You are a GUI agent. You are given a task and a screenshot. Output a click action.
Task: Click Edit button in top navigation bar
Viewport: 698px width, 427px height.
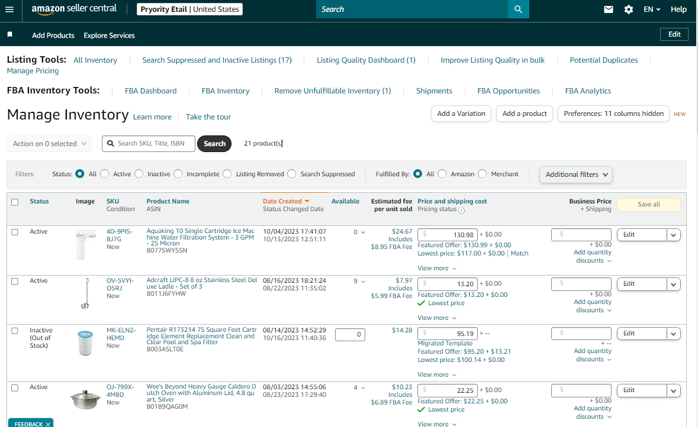674,34
